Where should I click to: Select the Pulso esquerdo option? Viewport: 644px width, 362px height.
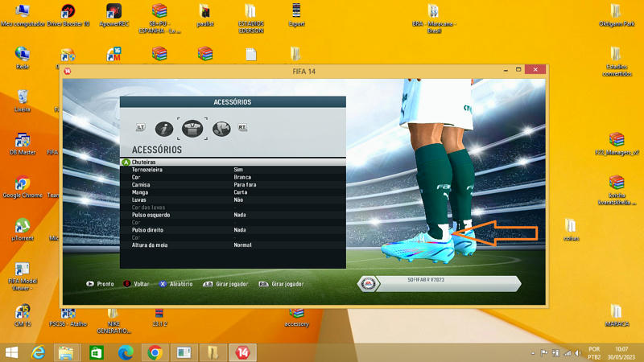click(x=233, y=215)
